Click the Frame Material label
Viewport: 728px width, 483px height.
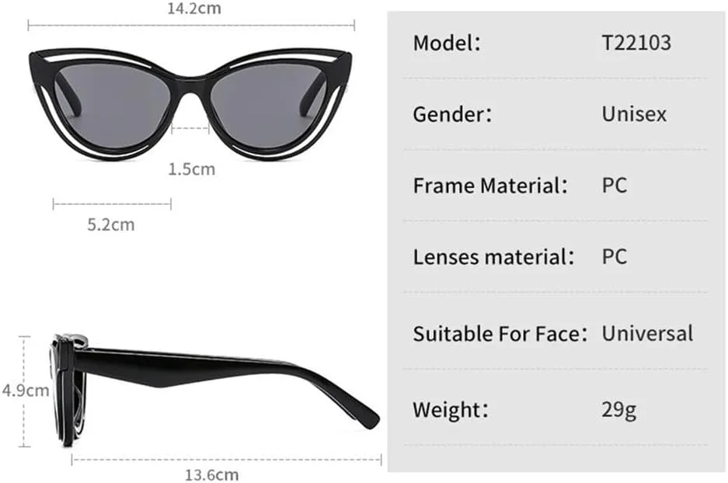click(x=490, y=186)
